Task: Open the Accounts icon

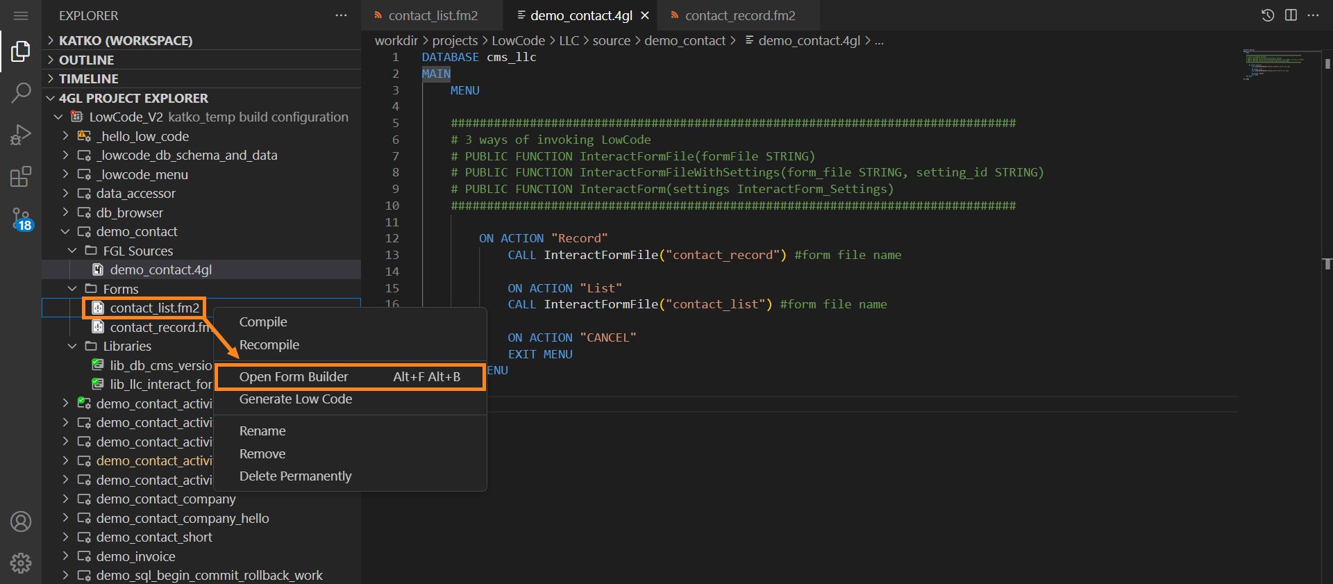Action: click(21, 522)
